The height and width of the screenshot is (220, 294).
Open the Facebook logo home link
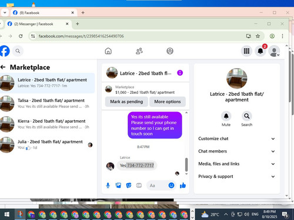pyautogui.click(x=4, y=51)
